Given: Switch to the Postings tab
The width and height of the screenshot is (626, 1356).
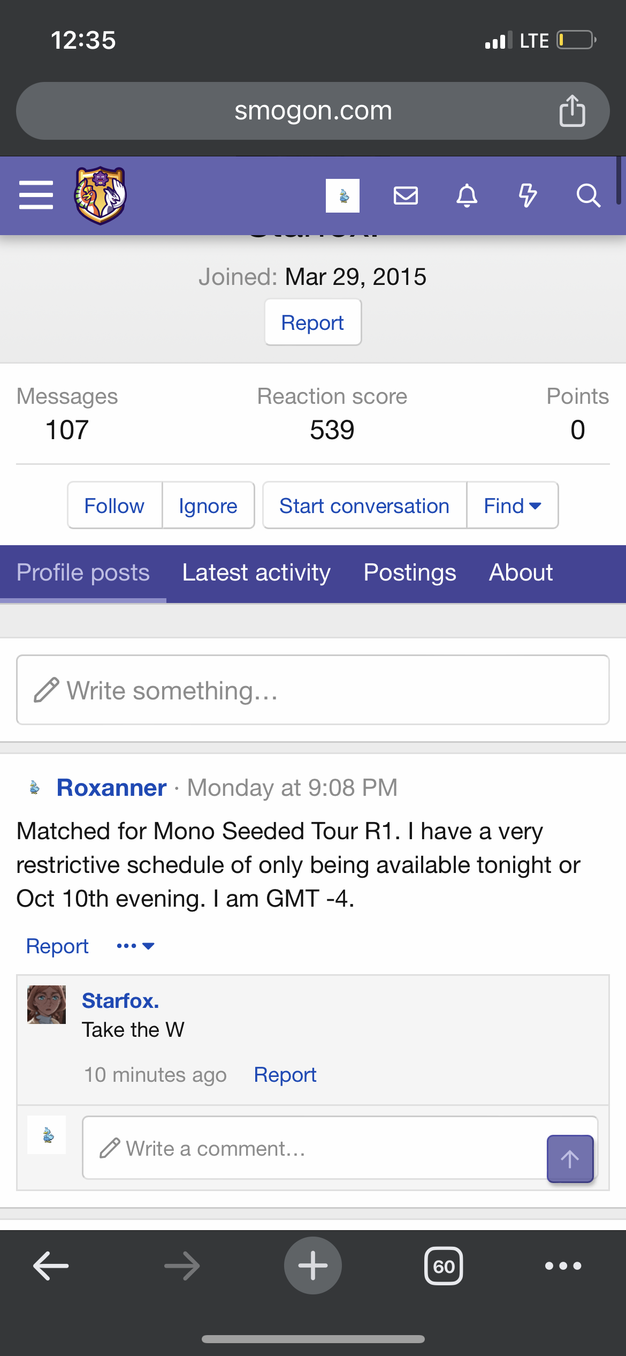Looking at the screenshot, I should tap(409, 573).
